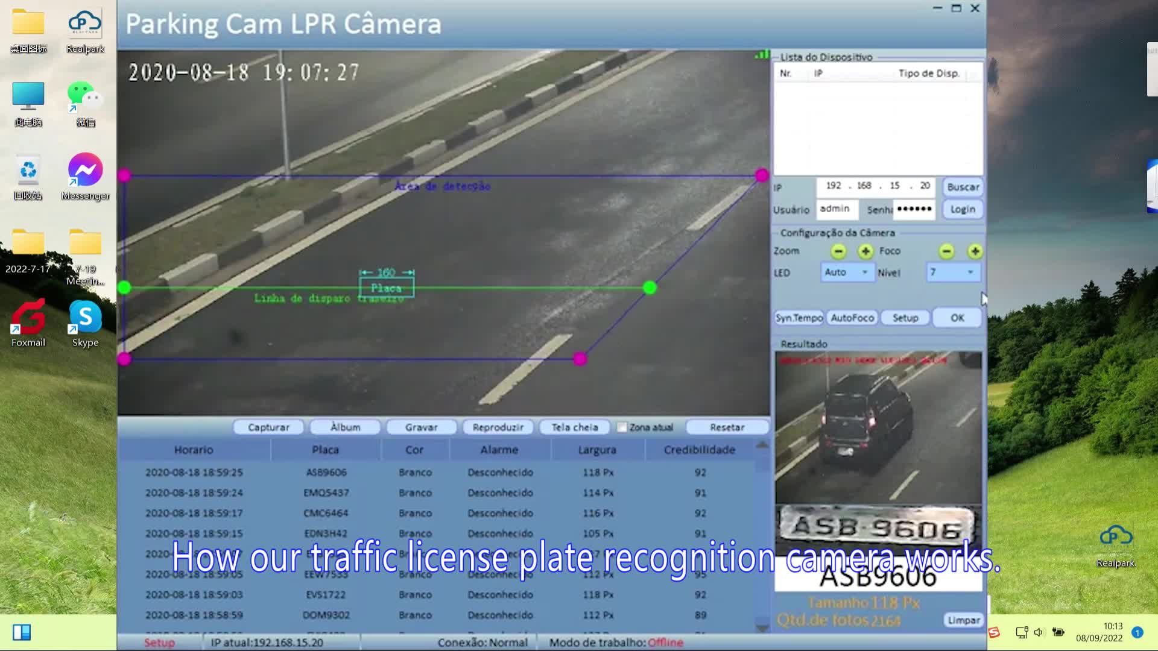The width and height of the screenshot is (1158, 651).
Task: Decrease Foco using the minus icon
Action: pos(946,251)
